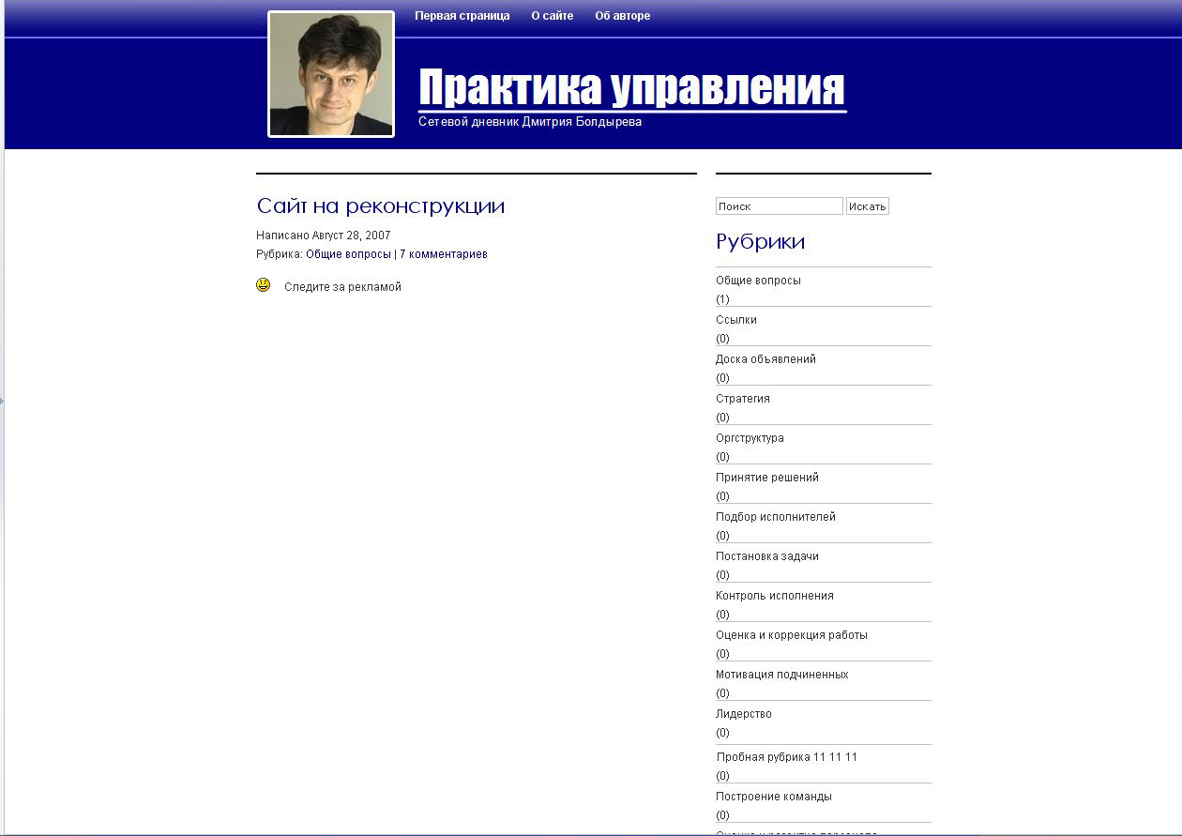Open the Пробная рубрика 11 11 11 rubric

point(790,755)
